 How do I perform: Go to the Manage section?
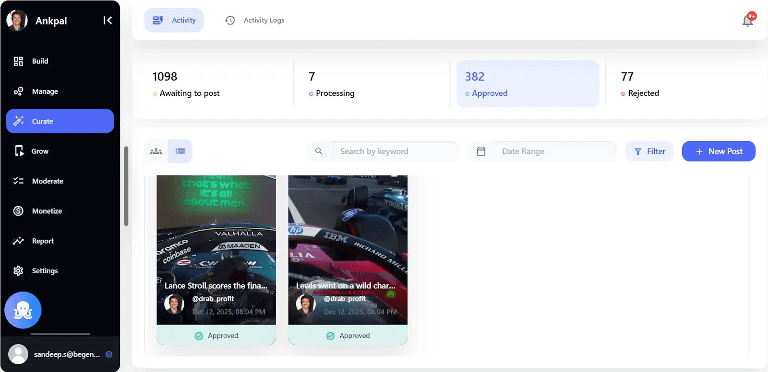click(x=60, y=91)
